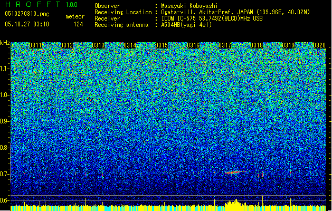Select observer name Masayuki Kobayashi
This screenshot has width=332, height=211.
tap(189, 6)
